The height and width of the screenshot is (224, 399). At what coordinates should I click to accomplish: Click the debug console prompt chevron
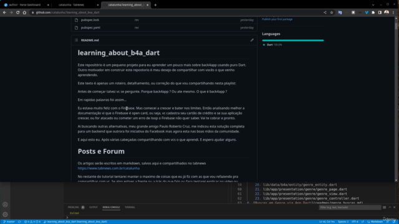67,217
